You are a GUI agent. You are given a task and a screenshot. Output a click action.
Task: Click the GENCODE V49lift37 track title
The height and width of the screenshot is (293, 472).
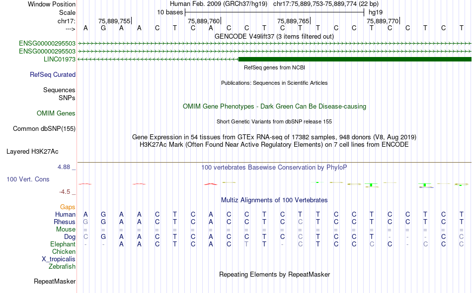[274, 36]
